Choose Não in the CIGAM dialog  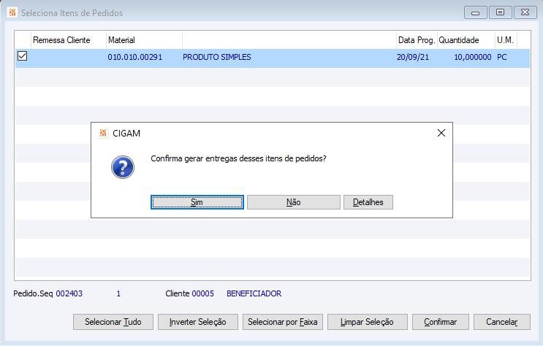(x=293, y=202)
